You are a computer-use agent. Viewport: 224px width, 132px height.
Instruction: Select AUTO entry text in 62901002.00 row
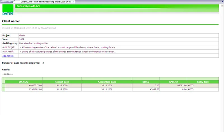[x=203, y=89]
